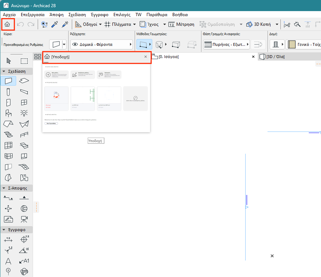The image size is (321, 277).
Task: Open the Παράθυρα menu
Action: coord(157,15)
